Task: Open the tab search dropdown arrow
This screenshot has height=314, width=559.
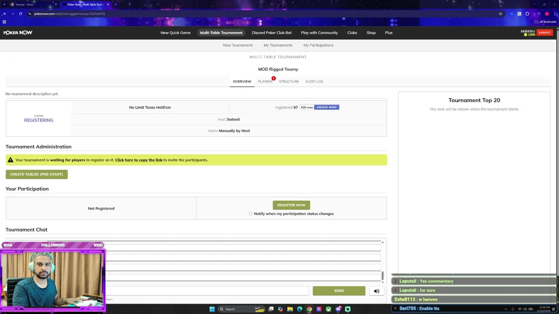Action: (4, 4)
